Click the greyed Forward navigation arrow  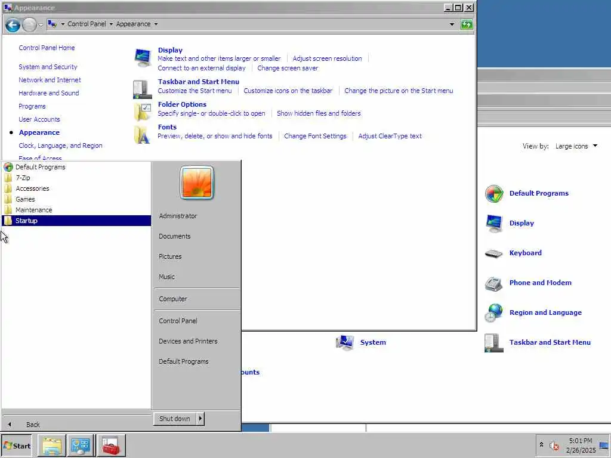pyautogui.click(x=29, y=25)
